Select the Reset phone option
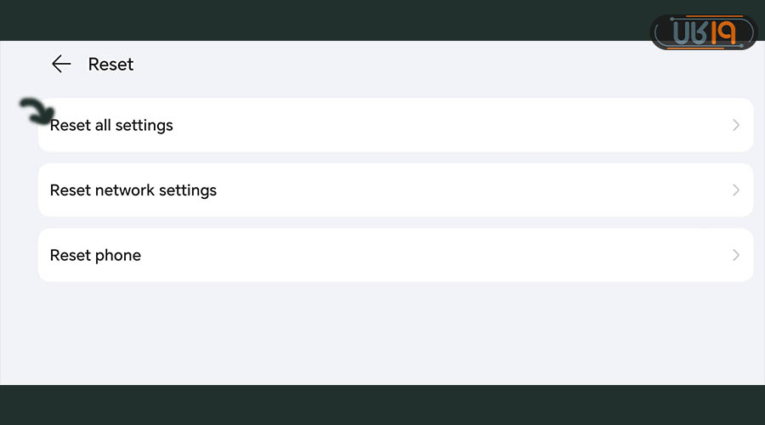765x425 pixels. coord(95,255)
